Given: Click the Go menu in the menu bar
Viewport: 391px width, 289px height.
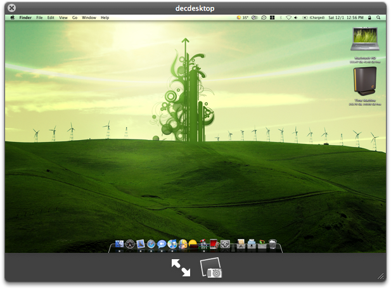Looking at the screenshot, I should click(x=75, y=18).
